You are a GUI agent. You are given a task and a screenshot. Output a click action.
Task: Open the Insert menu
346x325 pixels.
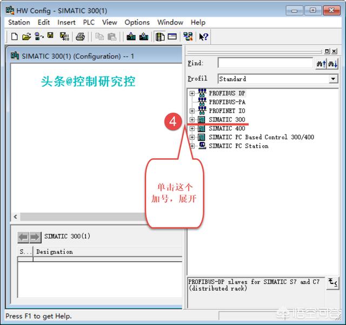click(66, 22)
